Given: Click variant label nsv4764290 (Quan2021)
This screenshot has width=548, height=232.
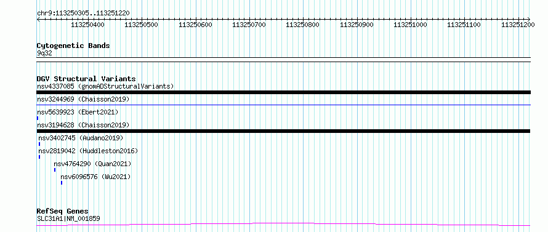Looking at the screenshot, I should tap(92, 164).
